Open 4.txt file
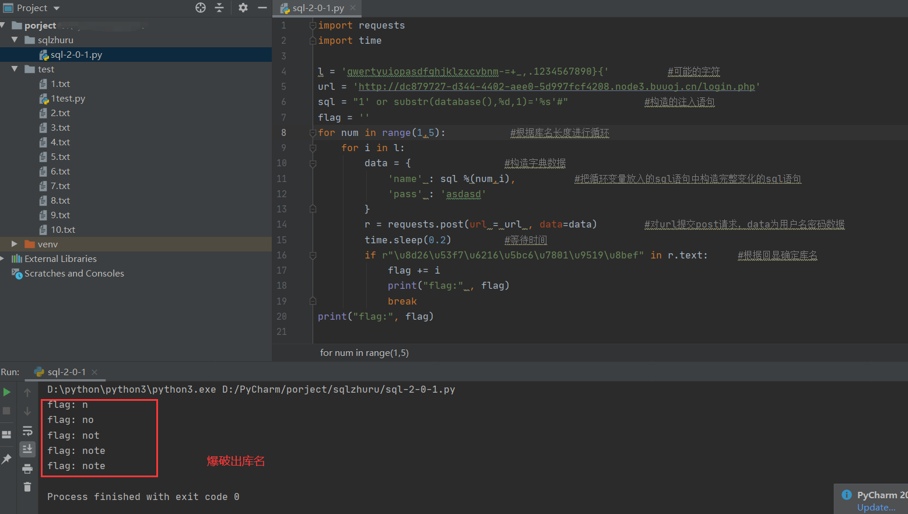This screenshot has height=514, width=908. (60, 142)
